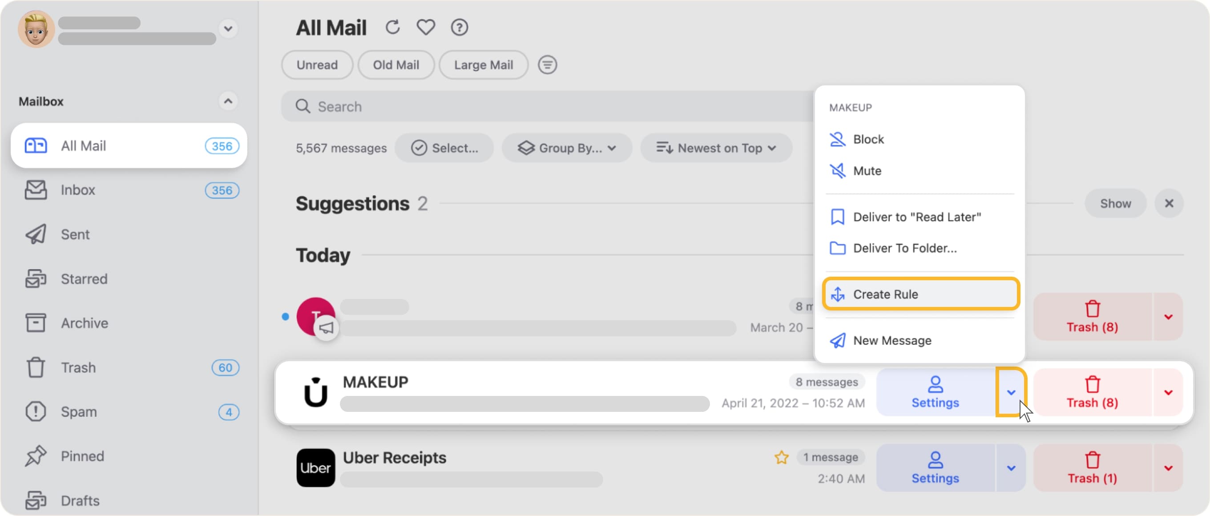Change sorting via Newest on Top dropdown
The image size is (1210, 516).
tap(715, 148)
